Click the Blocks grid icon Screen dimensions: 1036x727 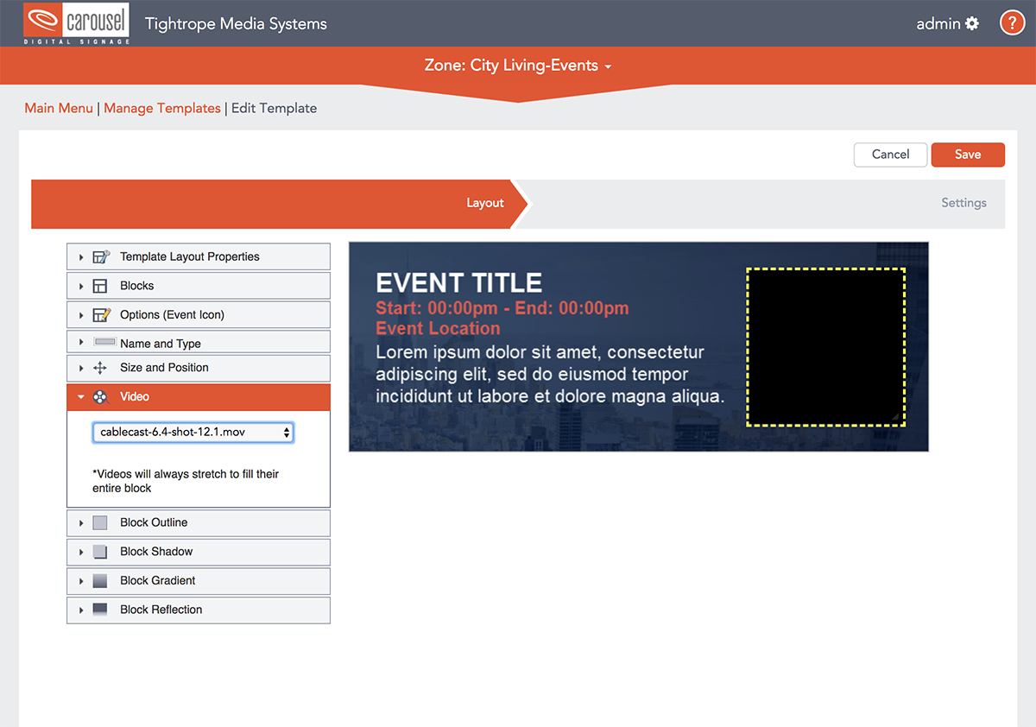pos(100,286)
